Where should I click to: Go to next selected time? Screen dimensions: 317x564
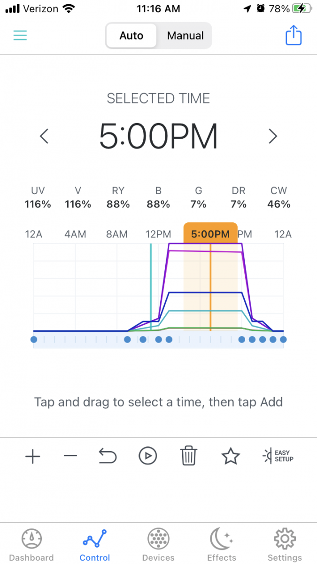pyautogui.click(x=273, y=136)
